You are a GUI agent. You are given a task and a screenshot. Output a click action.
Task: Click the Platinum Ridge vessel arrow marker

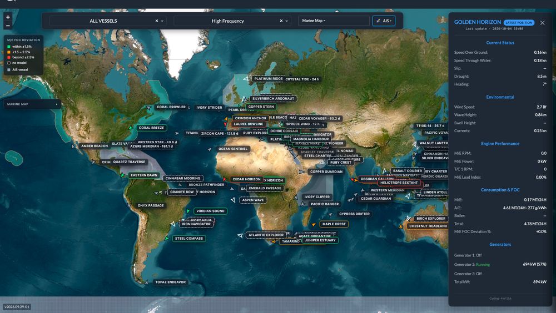coord(246,79)
